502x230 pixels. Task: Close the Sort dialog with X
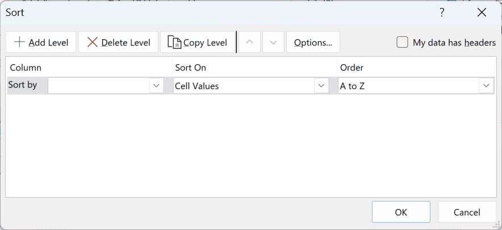(x=482, y=13)
